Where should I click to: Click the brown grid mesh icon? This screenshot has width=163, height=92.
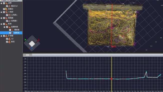pos(10,15)
